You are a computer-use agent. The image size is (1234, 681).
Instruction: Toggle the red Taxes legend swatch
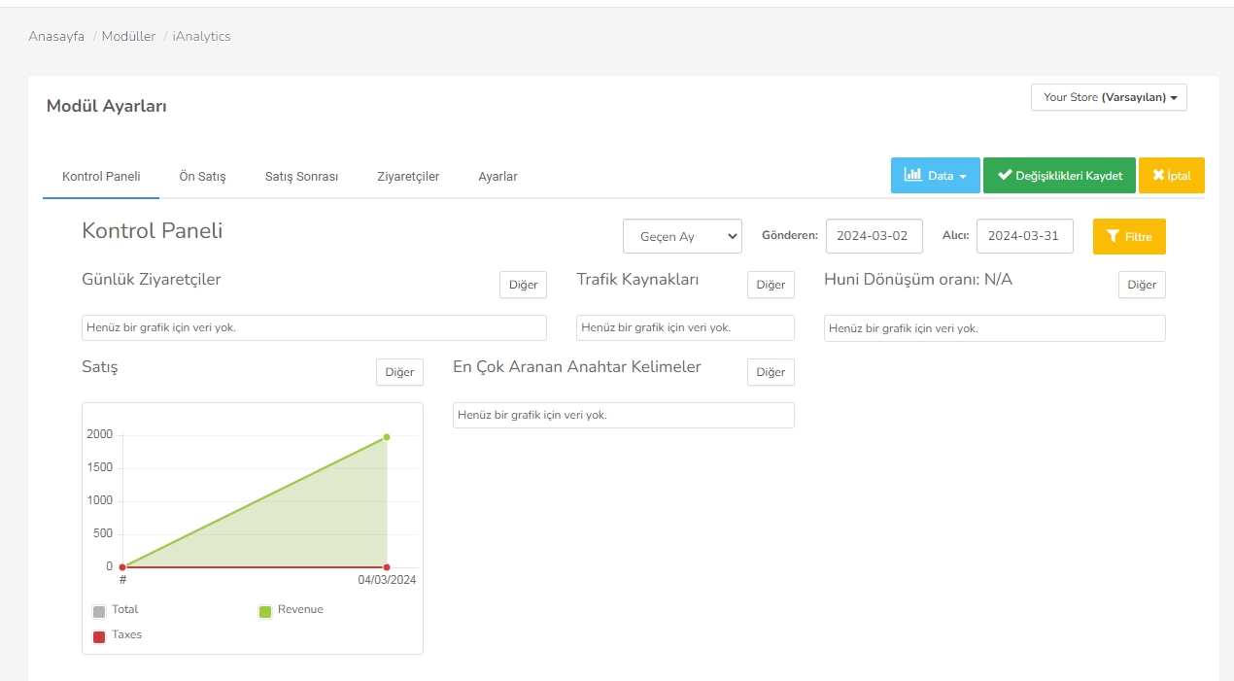[x=99, y=637]
